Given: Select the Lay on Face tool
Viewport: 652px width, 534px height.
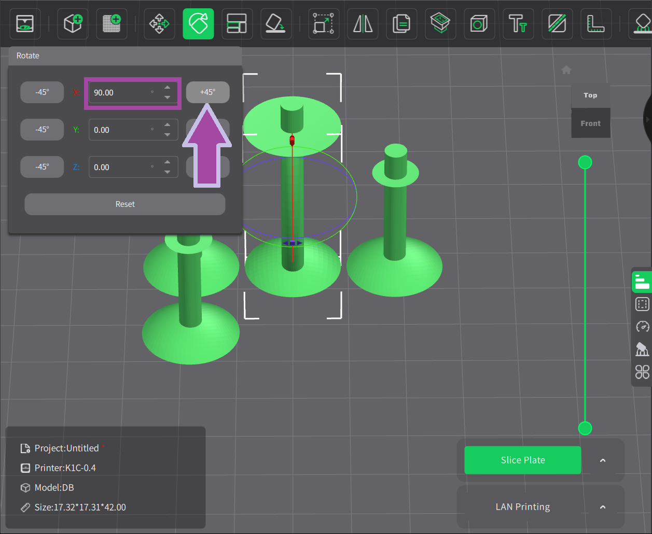Looking at the screenshot, I should pos(275,24).
